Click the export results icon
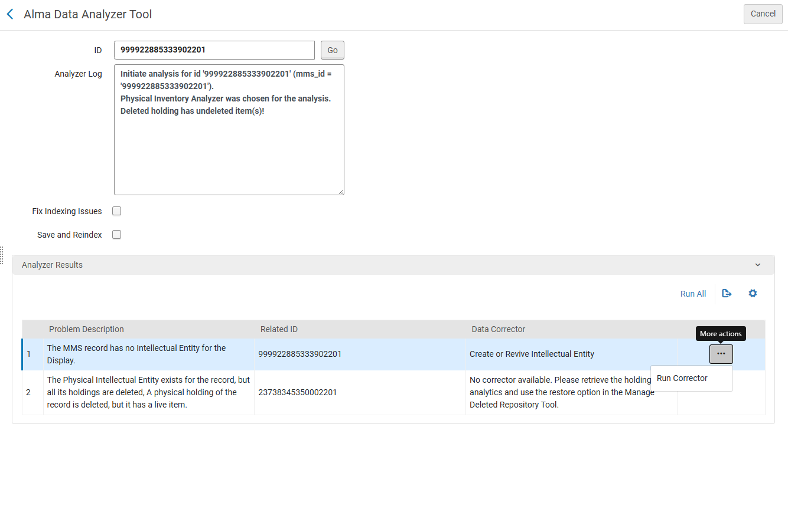Screen dimensions: 788x509 pos(727,293)
